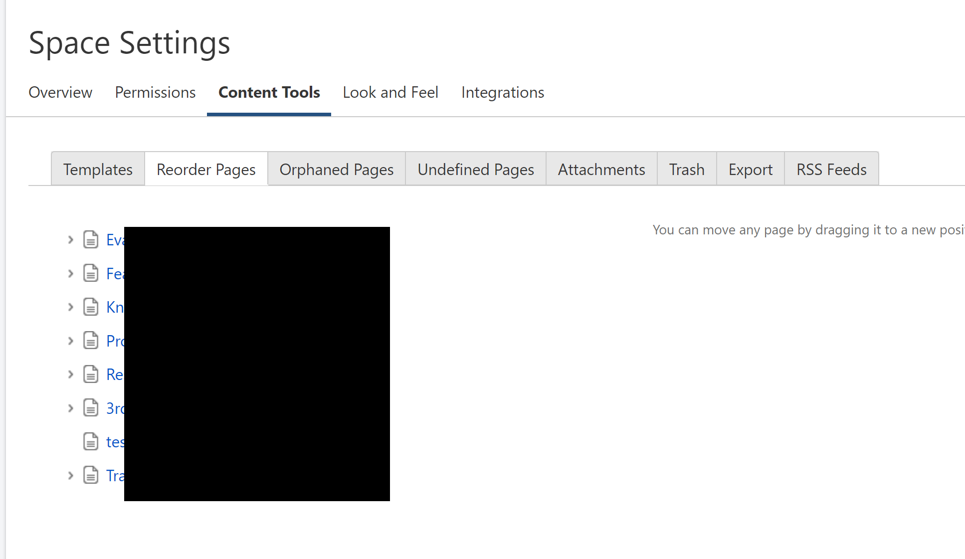Expand the page starting with 'Fe'
This screenshot has width=965, height=559.
[70, 273]
